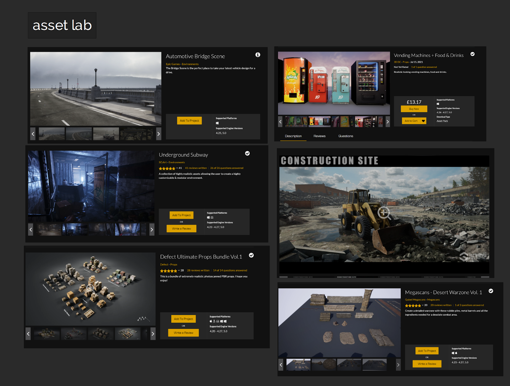Open the 3D DC seller link
Viewport: 510px width, 386px height.
coord(397,62)
